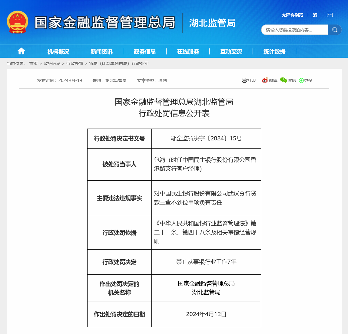Click the 行政处罚决定 row header

pyautogui.click(x=119, y=262)
